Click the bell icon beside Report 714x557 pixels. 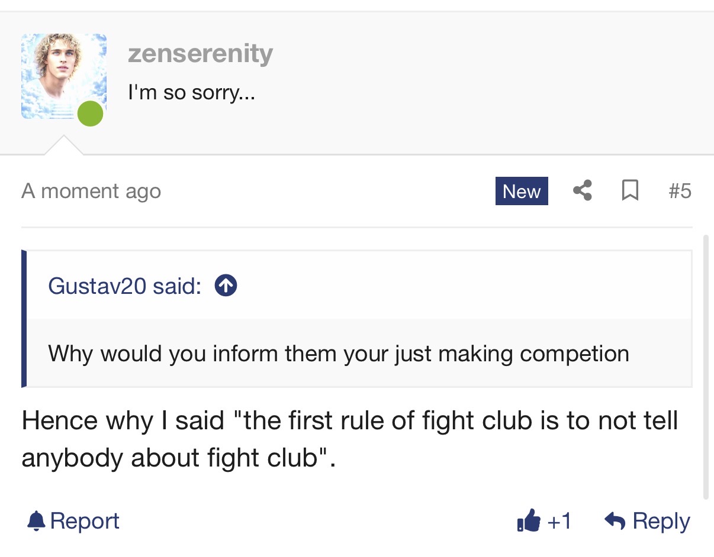coord(36,521)
